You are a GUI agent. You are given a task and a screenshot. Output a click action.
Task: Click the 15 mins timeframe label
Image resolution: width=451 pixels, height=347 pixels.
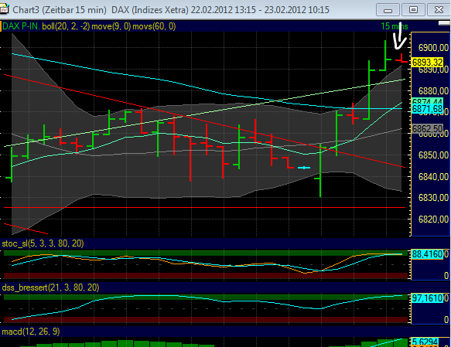pos(395,26)
